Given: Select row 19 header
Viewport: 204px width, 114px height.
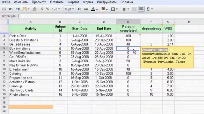Looking at the screenshot, I should pyautogui.click(x=4, y=107).
